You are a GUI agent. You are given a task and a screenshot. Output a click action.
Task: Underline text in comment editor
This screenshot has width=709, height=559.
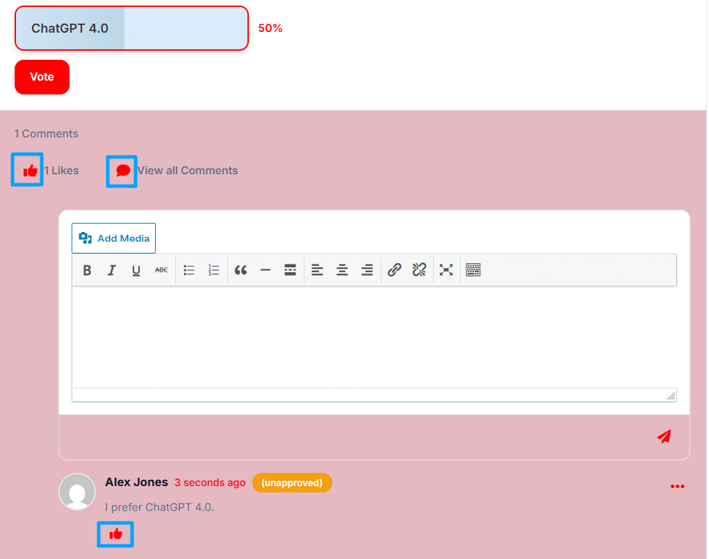[x=136, y=270]
